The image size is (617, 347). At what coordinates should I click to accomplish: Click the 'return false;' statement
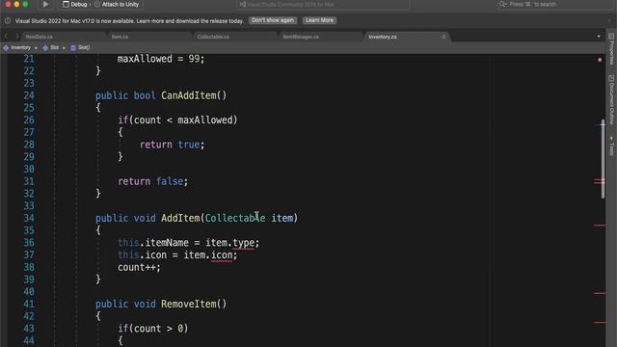pyautogui.click(x=152, y=181)
